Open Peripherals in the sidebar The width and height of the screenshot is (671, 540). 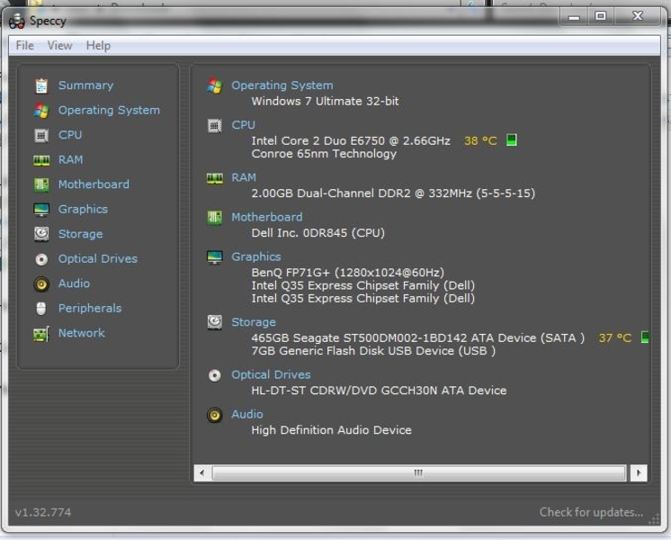pyautogui.click(x=90, y=309)
